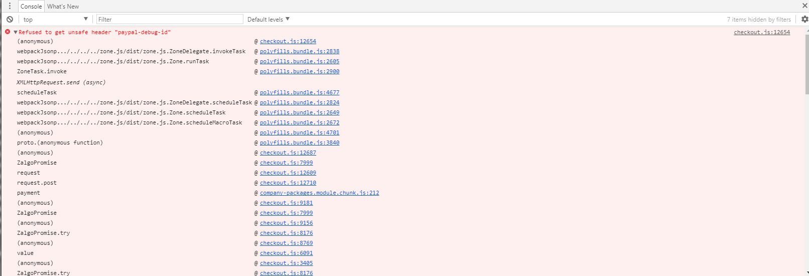Select the scheduleTask stack frame text

(37, 92)
